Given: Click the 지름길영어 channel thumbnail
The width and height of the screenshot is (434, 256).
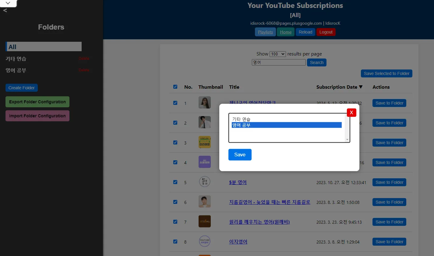Looking at the screenshot, I should click(x=205, y=202).
